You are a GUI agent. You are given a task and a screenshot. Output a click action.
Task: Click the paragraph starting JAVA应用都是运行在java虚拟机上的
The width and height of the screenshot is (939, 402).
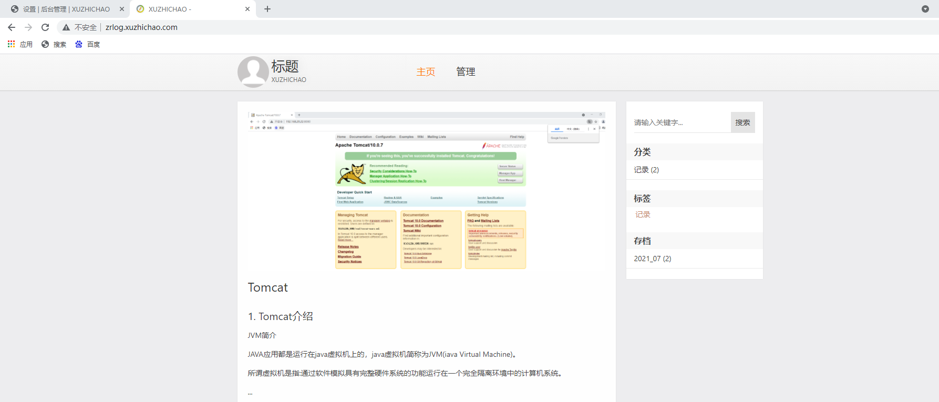point(383,354)
